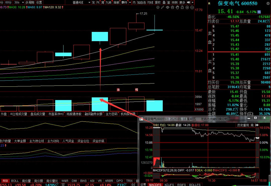Switch to the 融资融券余额 tab
The image size is (271, 186).
pos(94,114)
